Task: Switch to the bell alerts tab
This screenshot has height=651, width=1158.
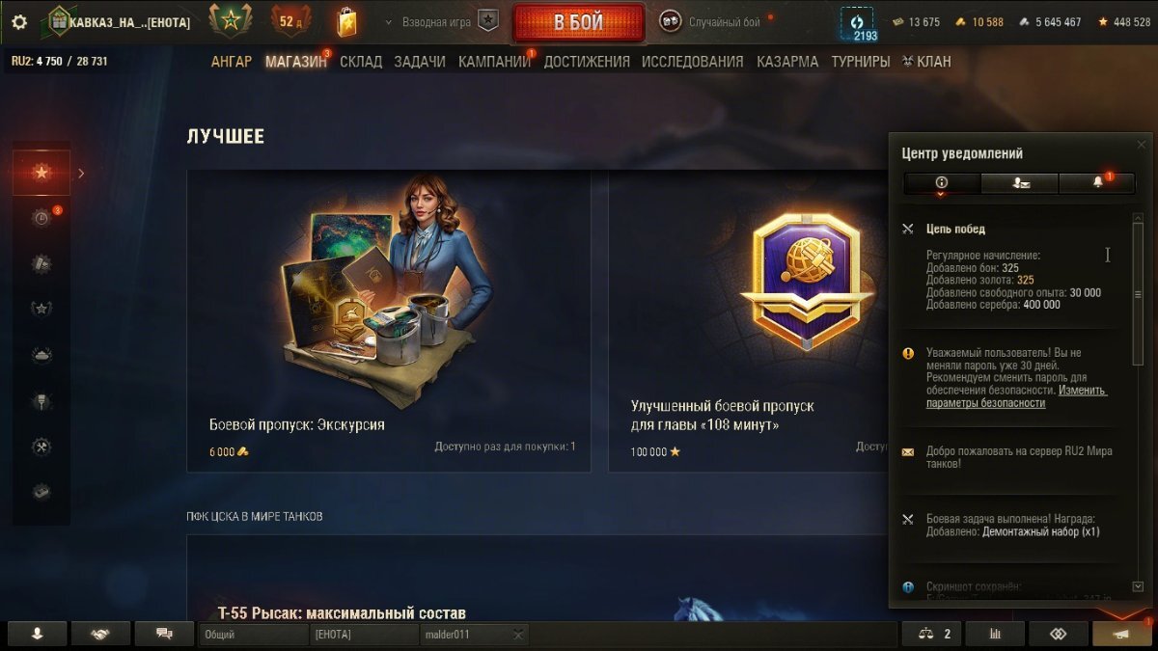Action: [x=1097, y=182]
